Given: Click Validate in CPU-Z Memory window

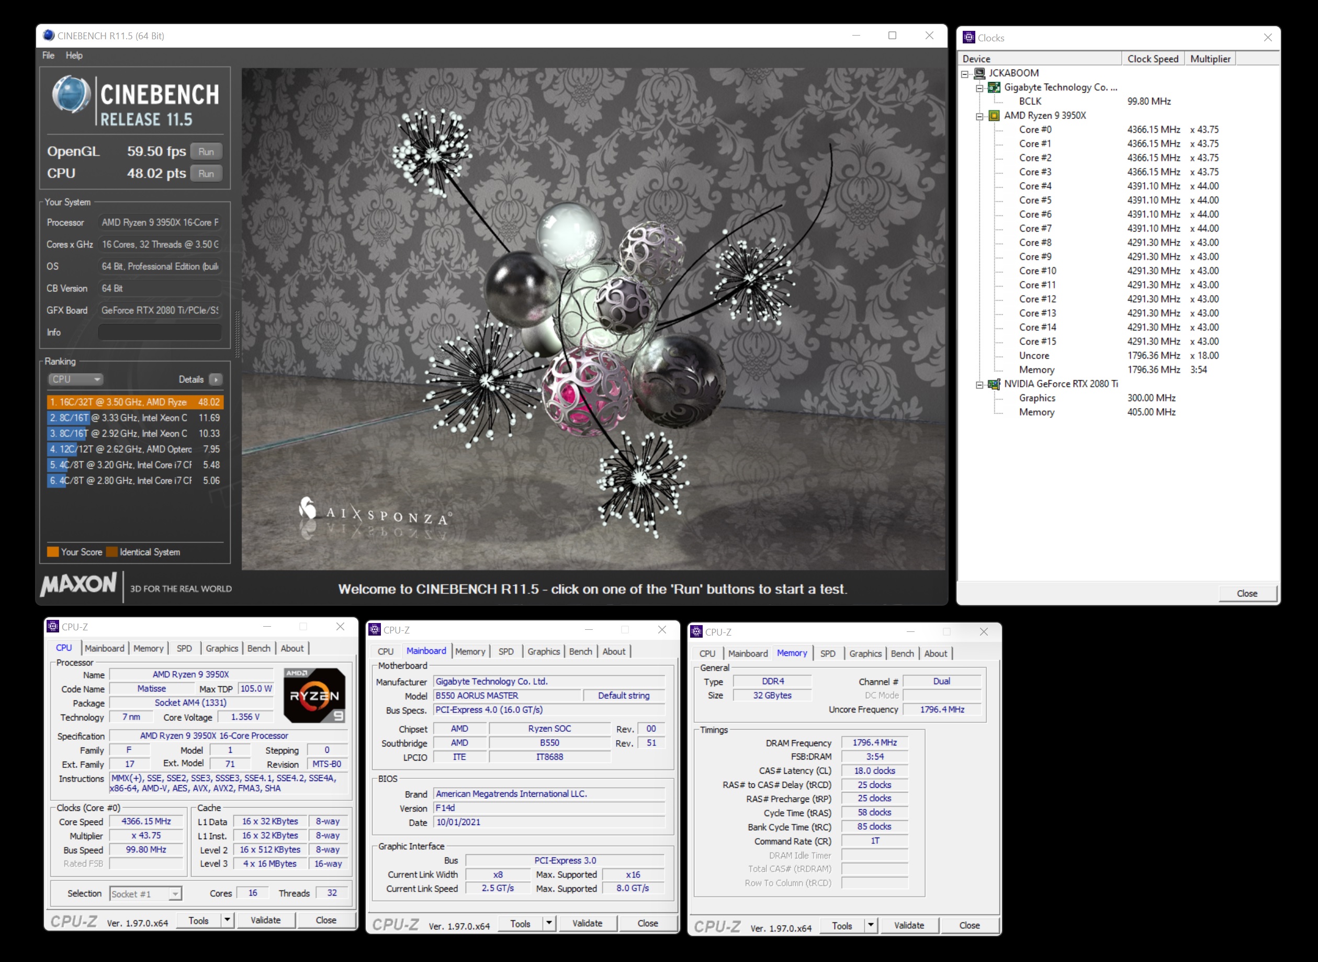Looking at the screenshot, I should tap(909, 925).
